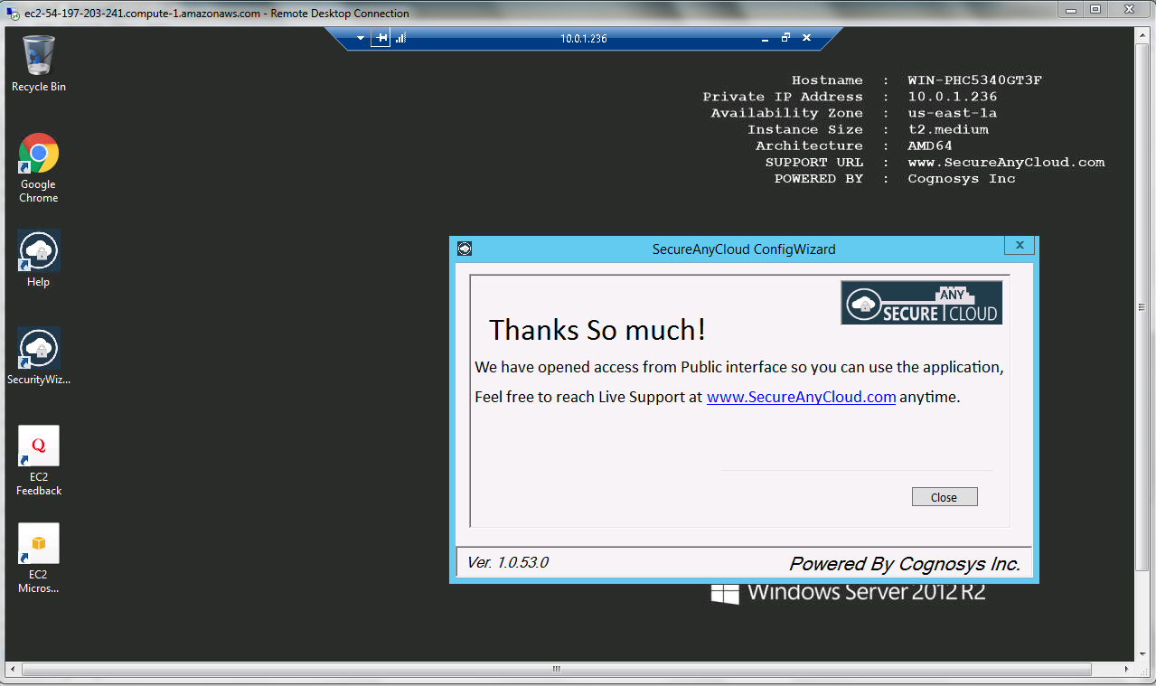The height and width of the screenshot is (686, 1156).
Task: Click the SecureAnyCloud logo in the wizard
Action: (921, 302)
